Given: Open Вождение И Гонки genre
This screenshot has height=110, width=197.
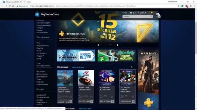Looking at the screenshot, I should tap(42, 103).
